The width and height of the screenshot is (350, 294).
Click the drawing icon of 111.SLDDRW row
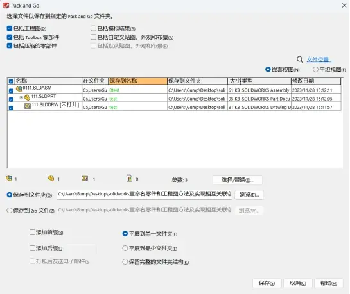28,106
